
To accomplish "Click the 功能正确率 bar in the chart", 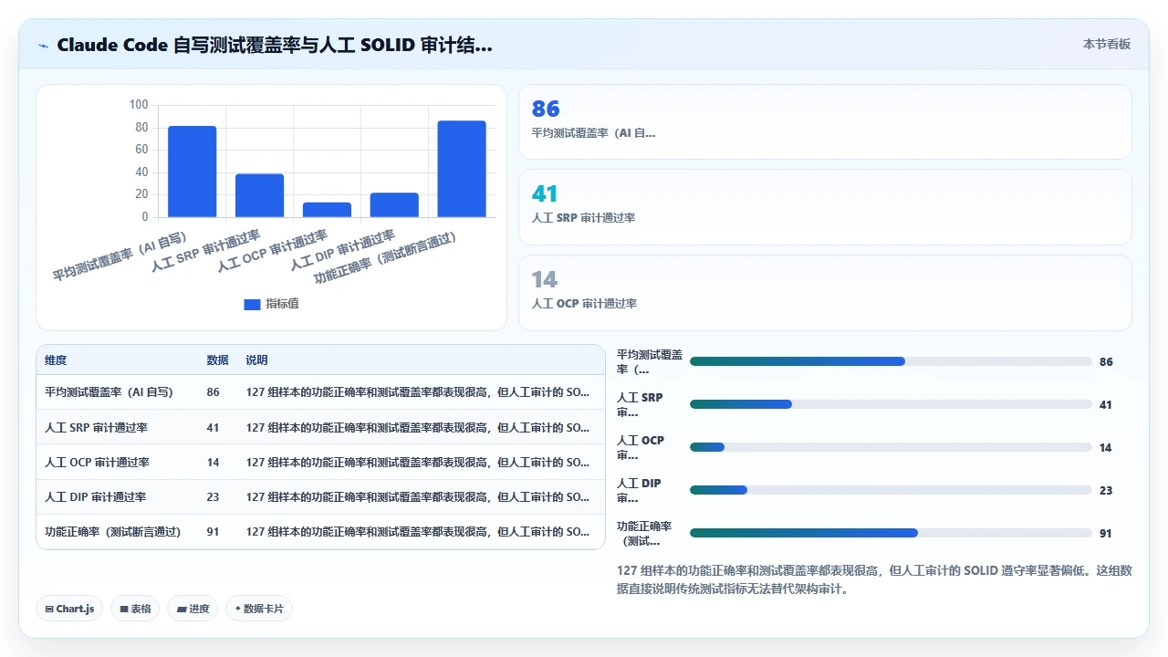I will (x=462, y=169).
